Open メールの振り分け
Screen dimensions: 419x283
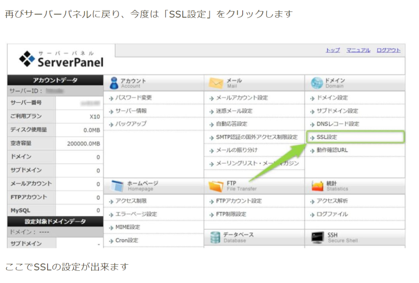[x=237, y=150]
